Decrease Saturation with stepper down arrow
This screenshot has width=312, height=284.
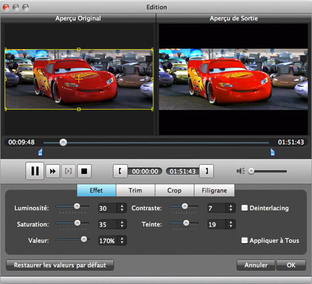pyautogui.click(x=122, y=227)
